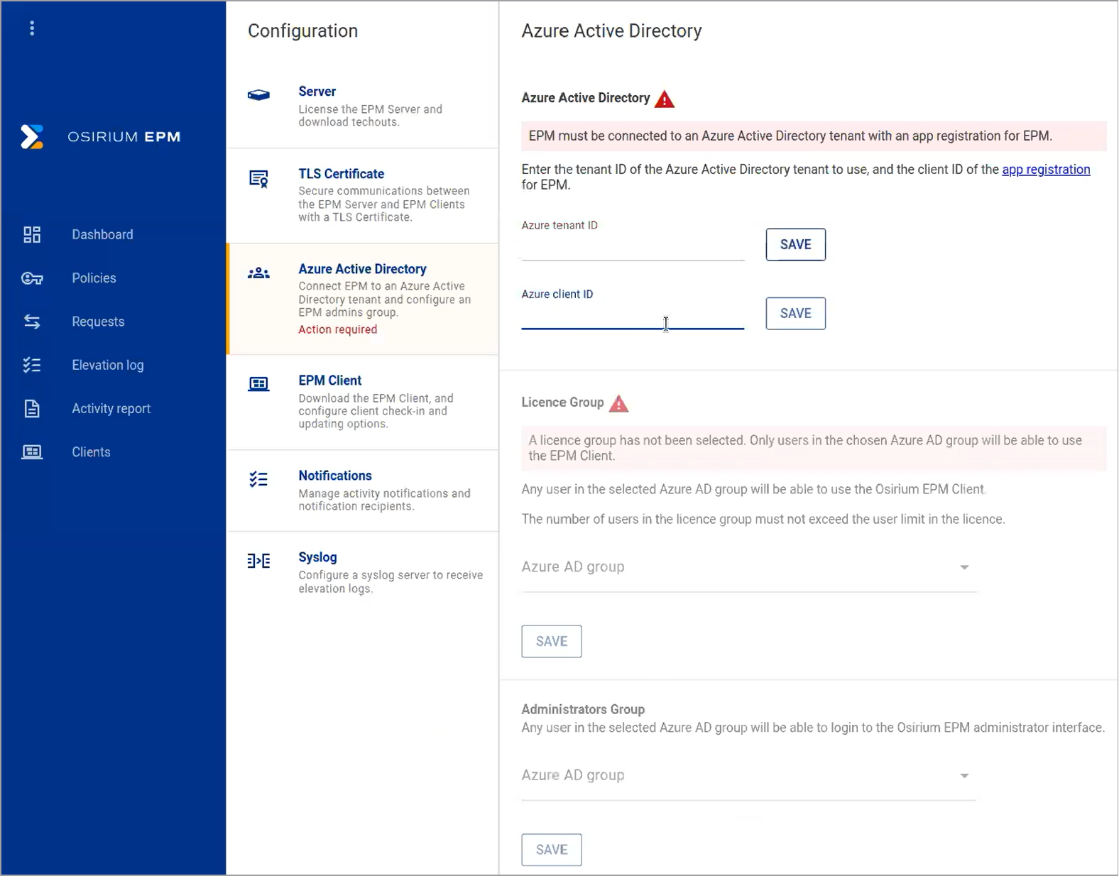The width and height of the screenshot is (1119, 876).
Task: Click the EPM Client monitor icon
Action: pos(258,384)
